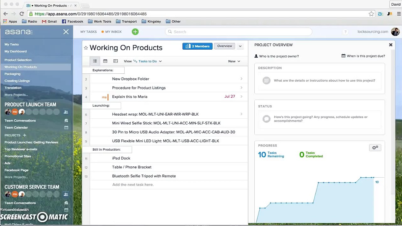This screenshot has width=402, height=226.
Task: Open Customer Service Team members icon
Action: [x=66, y=194]
